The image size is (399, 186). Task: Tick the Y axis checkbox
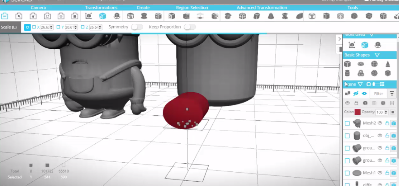click(x=58, y=27)
